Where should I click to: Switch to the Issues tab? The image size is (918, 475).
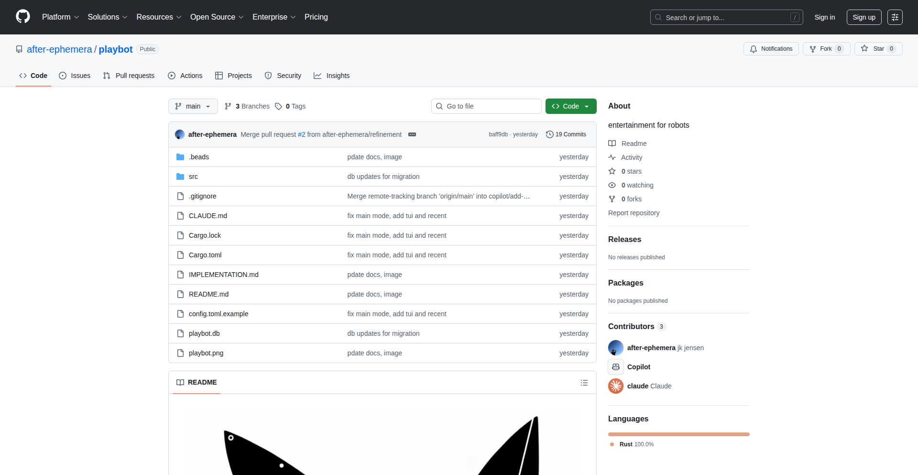(75, 76)
